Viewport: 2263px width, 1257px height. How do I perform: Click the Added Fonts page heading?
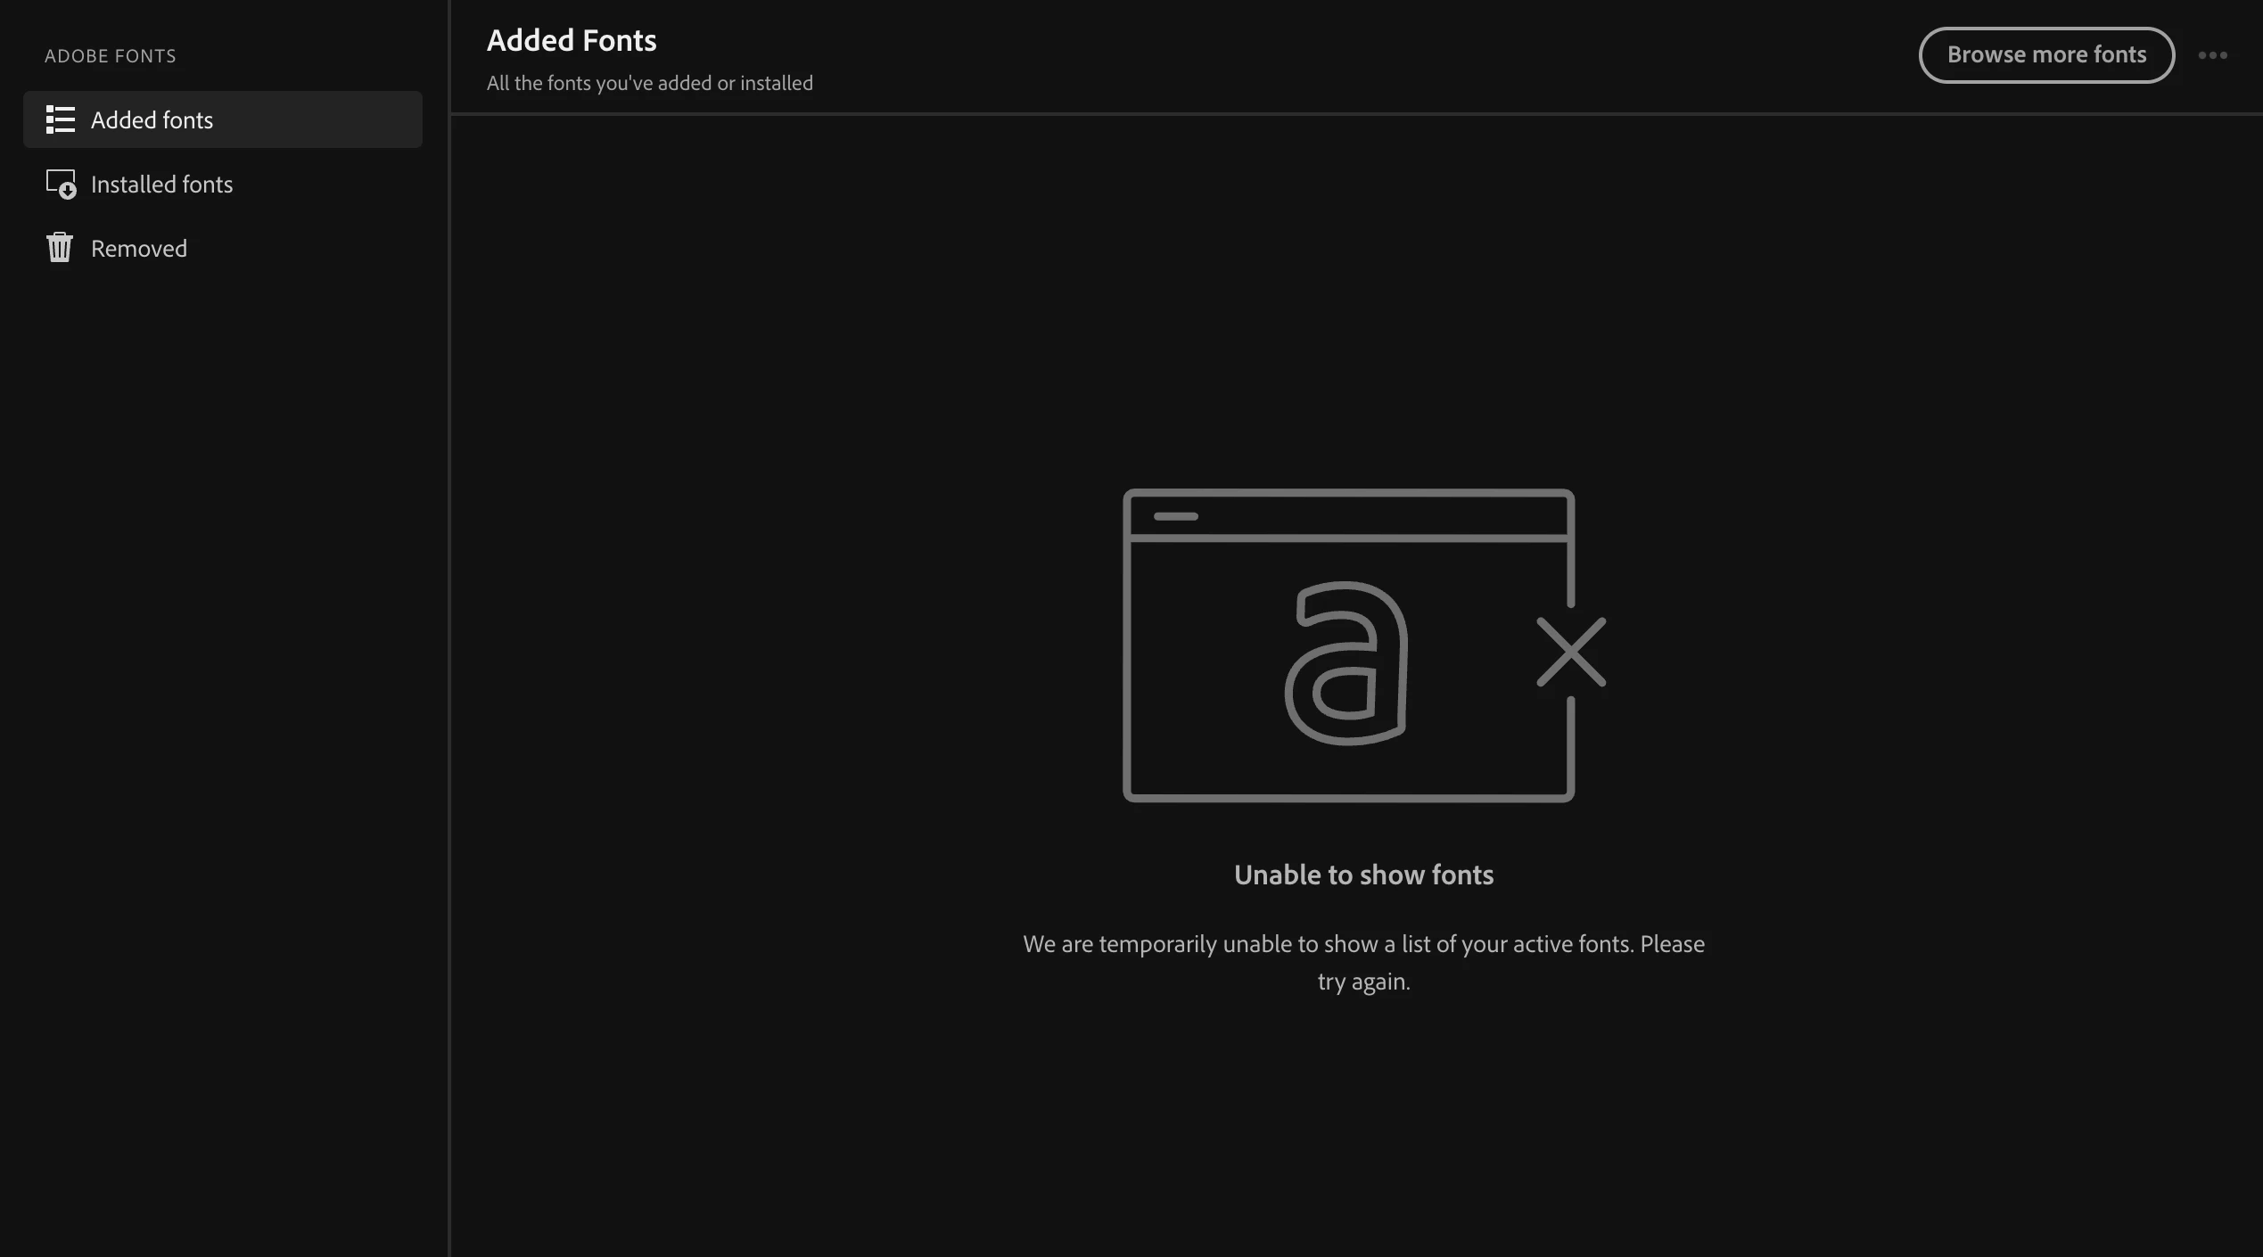pyautogui.click(x=572, y=40)
